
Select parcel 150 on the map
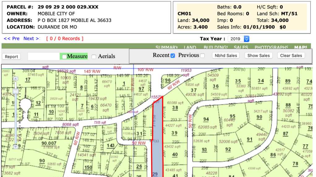(88, 167)
